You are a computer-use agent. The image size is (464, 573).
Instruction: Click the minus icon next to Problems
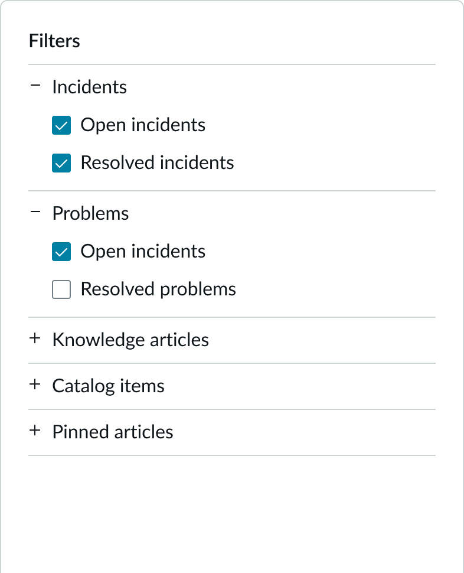(x=36, y=213)
